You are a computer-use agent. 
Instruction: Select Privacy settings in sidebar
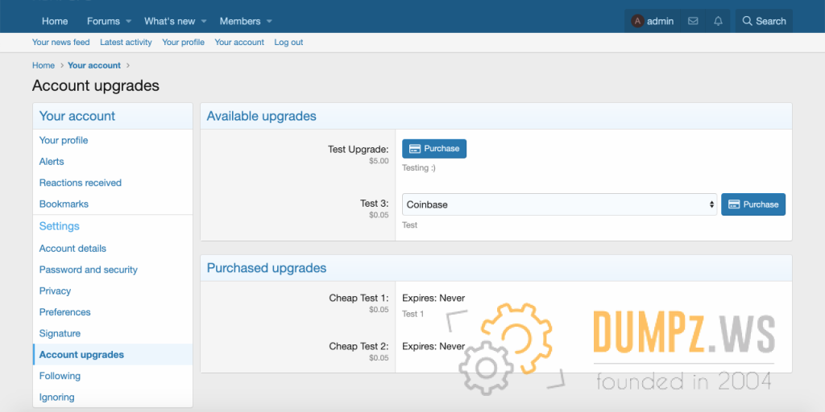coord(55,290)
